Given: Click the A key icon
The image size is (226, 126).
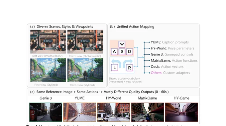Looking at the screenshot, I should point(114,51).
